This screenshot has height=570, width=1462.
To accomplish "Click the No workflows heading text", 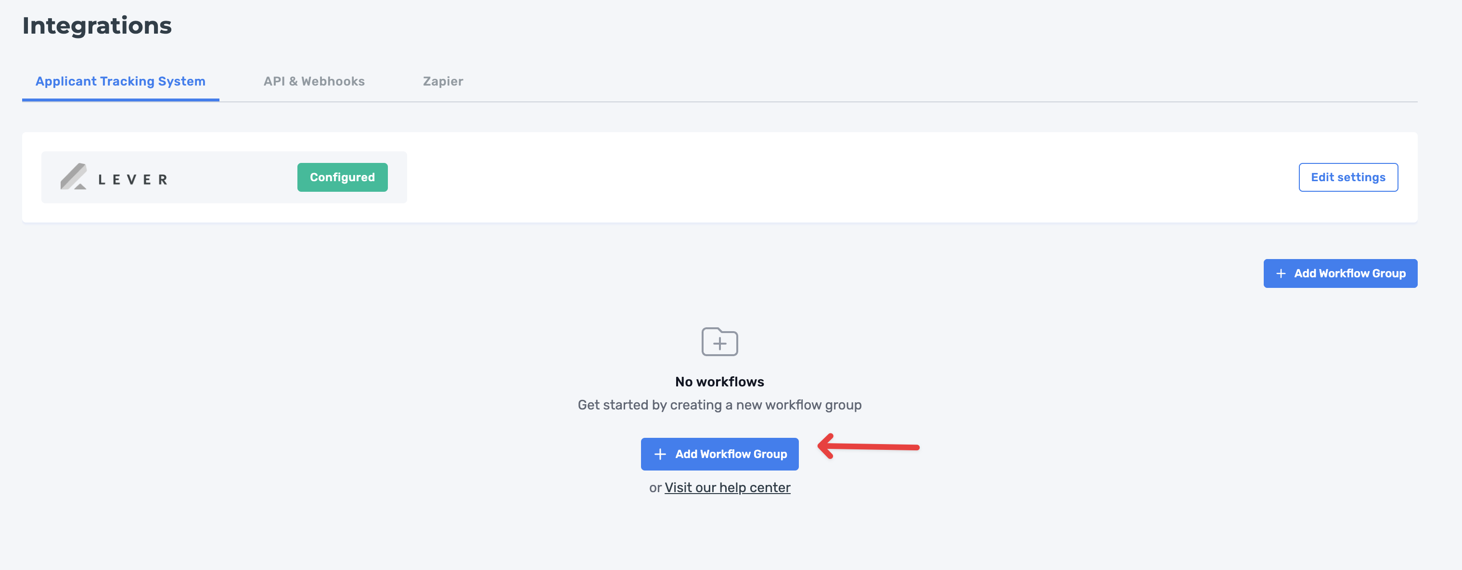I will (719, 382).
